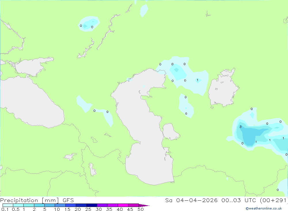Select the '15' legend scale label
This screenshot has height=211, width=288.
click(67, 209)
